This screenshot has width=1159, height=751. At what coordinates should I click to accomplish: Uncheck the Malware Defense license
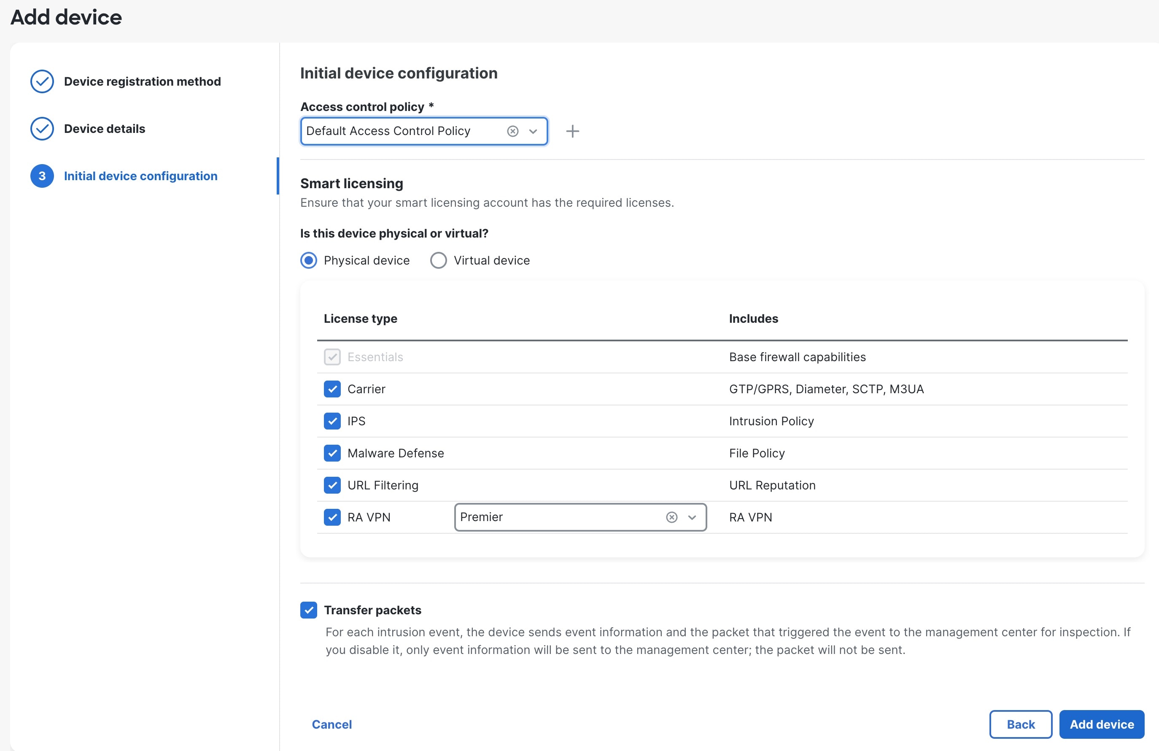point(333,453)
